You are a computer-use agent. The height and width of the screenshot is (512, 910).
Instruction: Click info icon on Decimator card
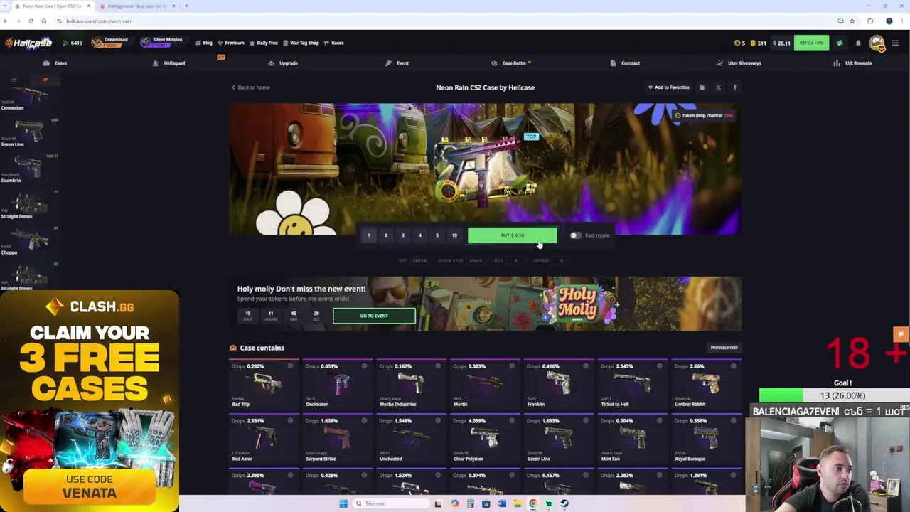point(364,366)
